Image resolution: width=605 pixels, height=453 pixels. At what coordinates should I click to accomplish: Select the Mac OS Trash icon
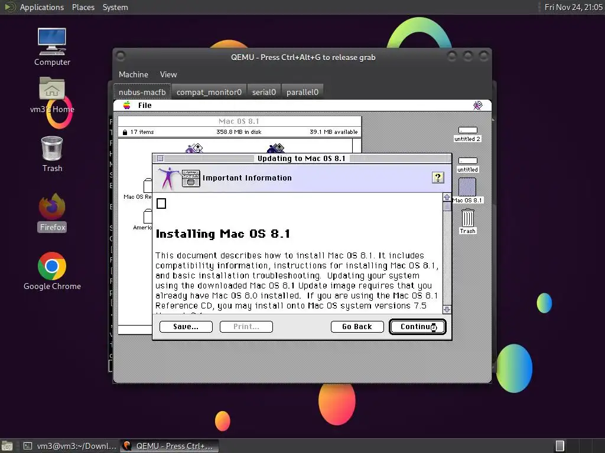click(467, 218)
